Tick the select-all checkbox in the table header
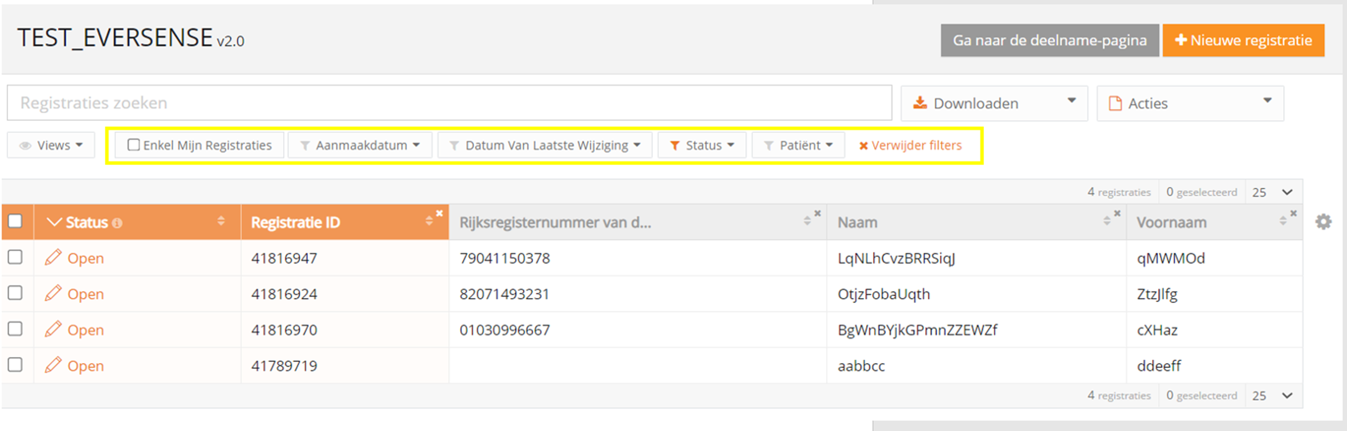Viewport: 1347px width, 431px height. tap(15, 221)
